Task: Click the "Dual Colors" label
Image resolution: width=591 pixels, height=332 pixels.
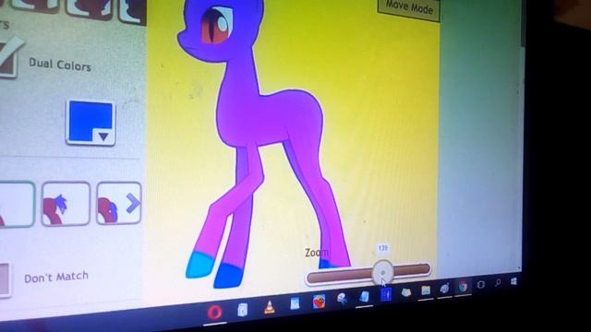Action: (60, 65)
